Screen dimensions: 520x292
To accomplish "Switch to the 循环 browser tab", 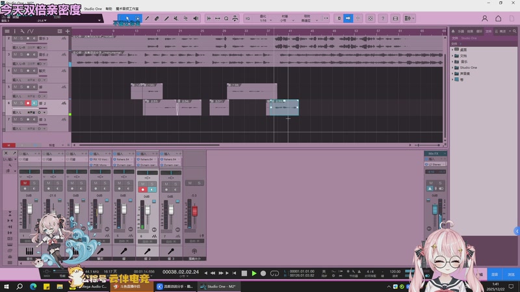I will pyautogui.click(x=479, y=31).
